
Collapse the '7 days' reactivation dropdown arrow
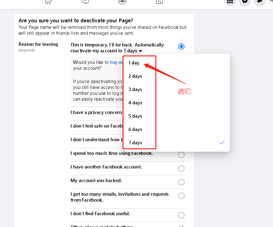(141, 51)
